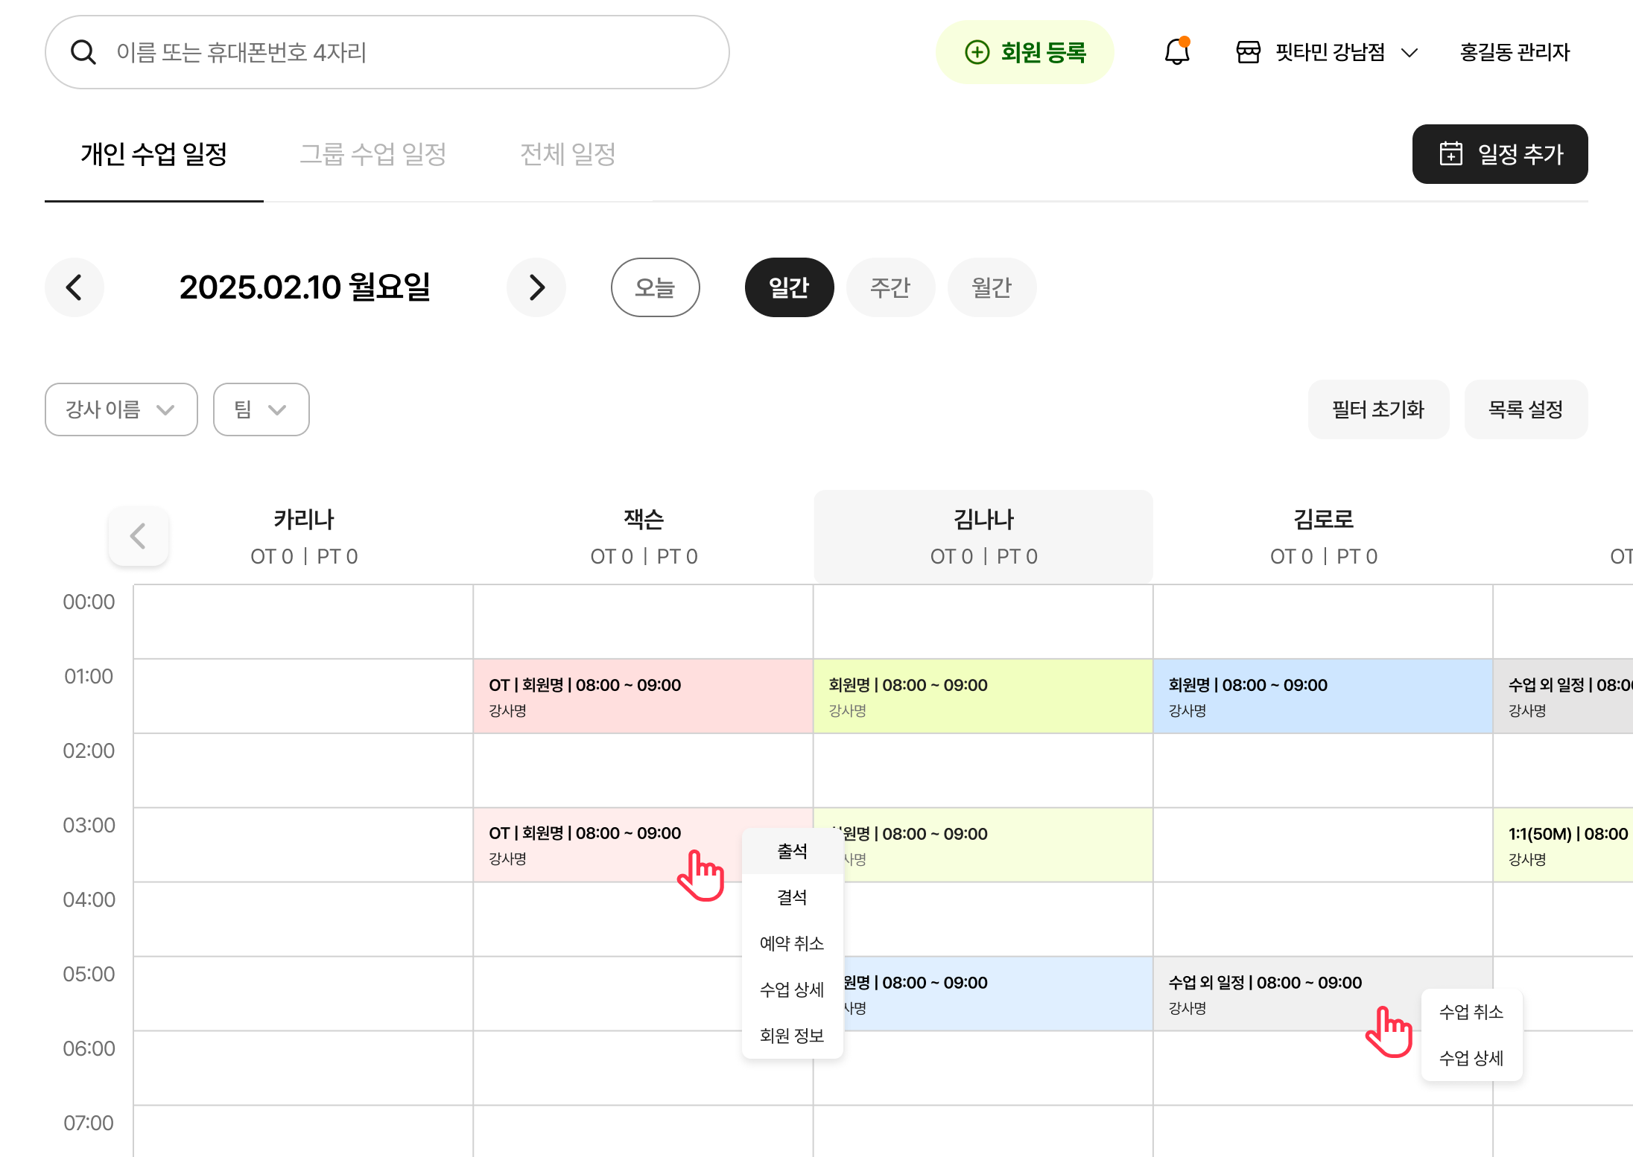Select 예약 취소 in the context menu

coord(792,943)
